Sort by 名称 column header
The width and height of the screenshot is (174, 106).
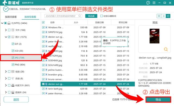(52, 23)
